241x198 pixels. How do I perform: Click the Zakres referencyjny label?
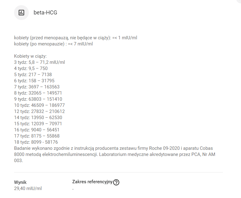92,182
